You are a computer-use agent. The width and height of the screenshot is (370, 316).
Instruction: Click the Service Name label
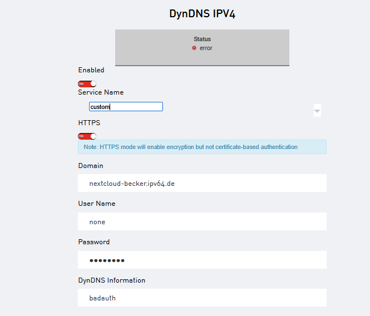point(101,92)
